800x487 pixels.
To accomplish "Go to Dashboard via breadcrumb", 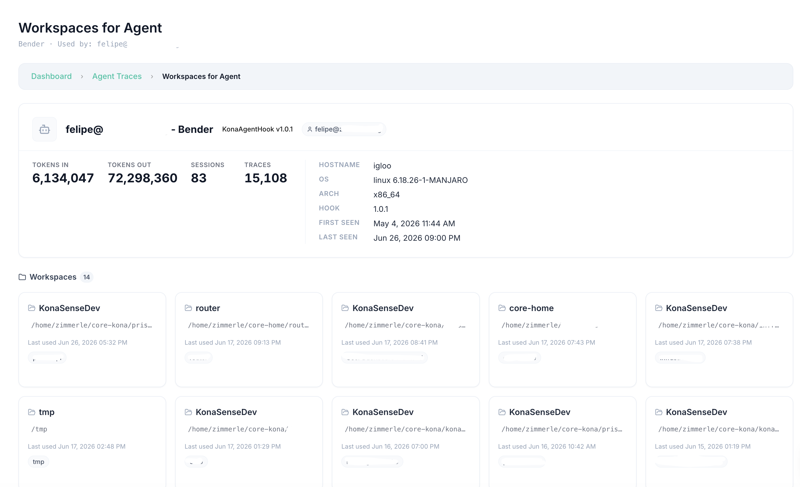I will coord(51,76).
